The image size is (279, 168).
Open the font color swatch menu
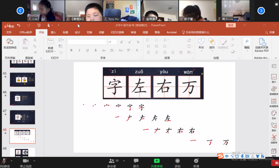click(141, 50)
